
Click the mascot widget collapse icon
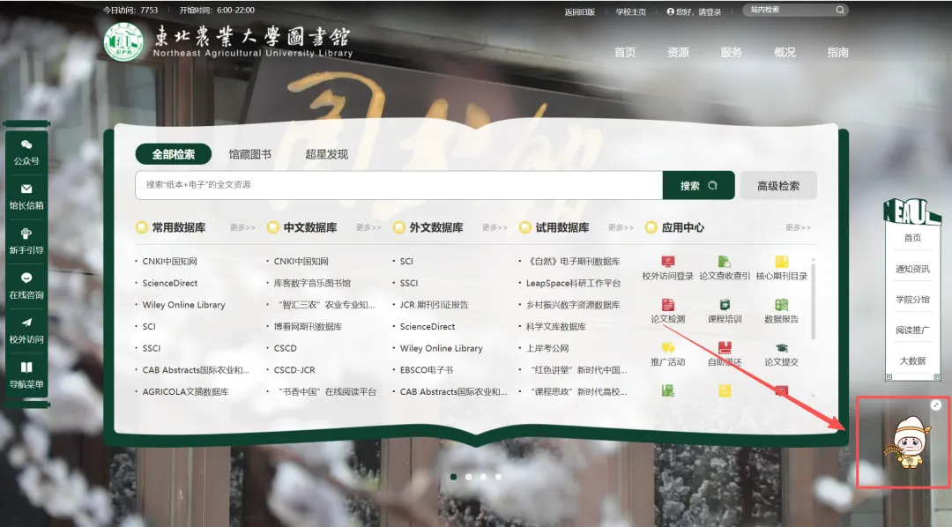[x=936, y=405]
